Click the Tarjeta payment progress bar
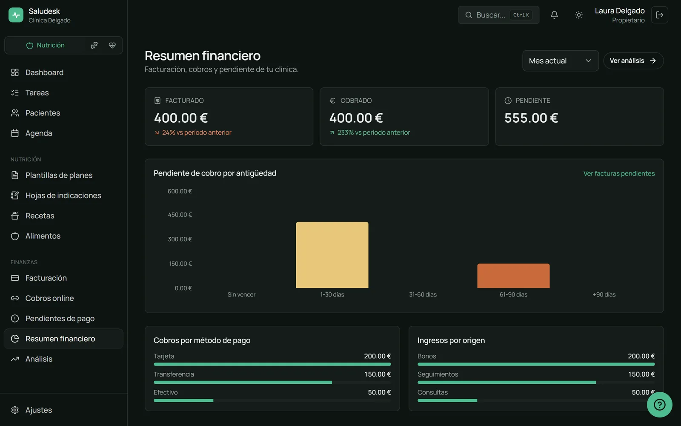The image size is (681, 426). [x=272, y=364]
